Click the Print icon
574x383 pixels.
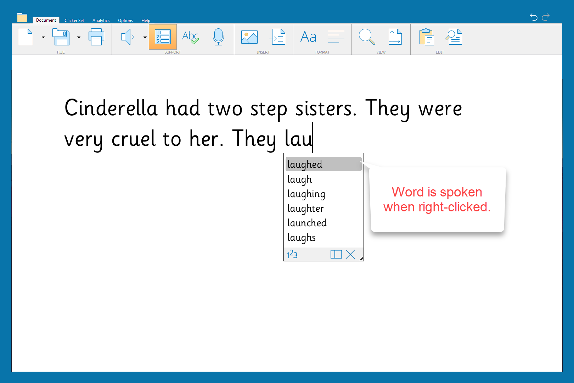coord(96,37)
